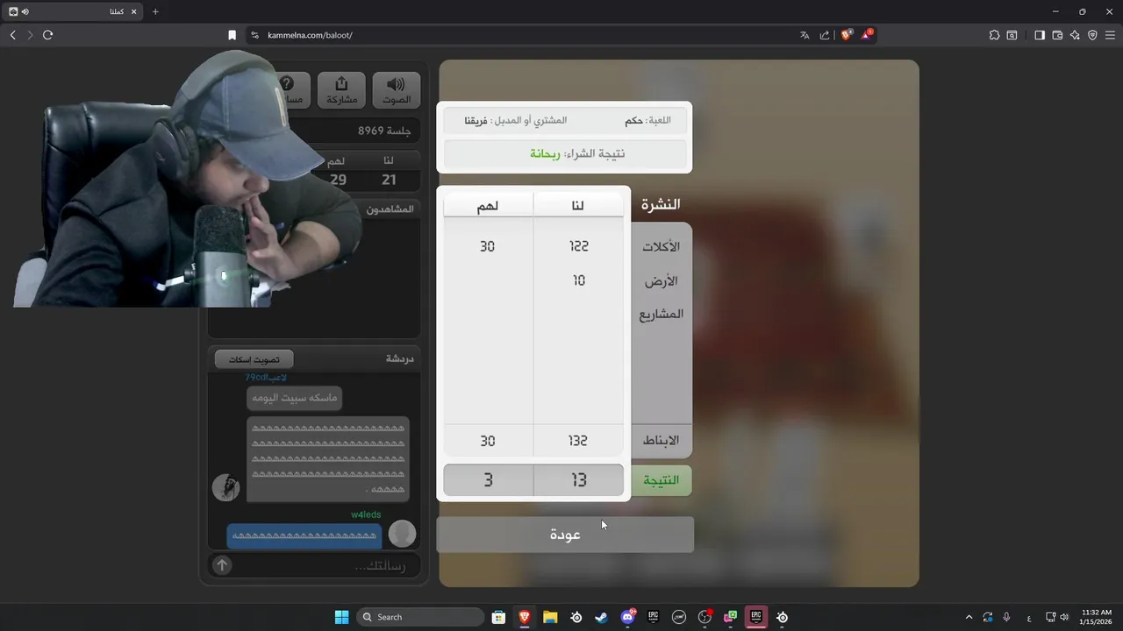The image size is (1123, 631).
Task: Click the browser share-this-page icon
Action: tap(825, 35)
